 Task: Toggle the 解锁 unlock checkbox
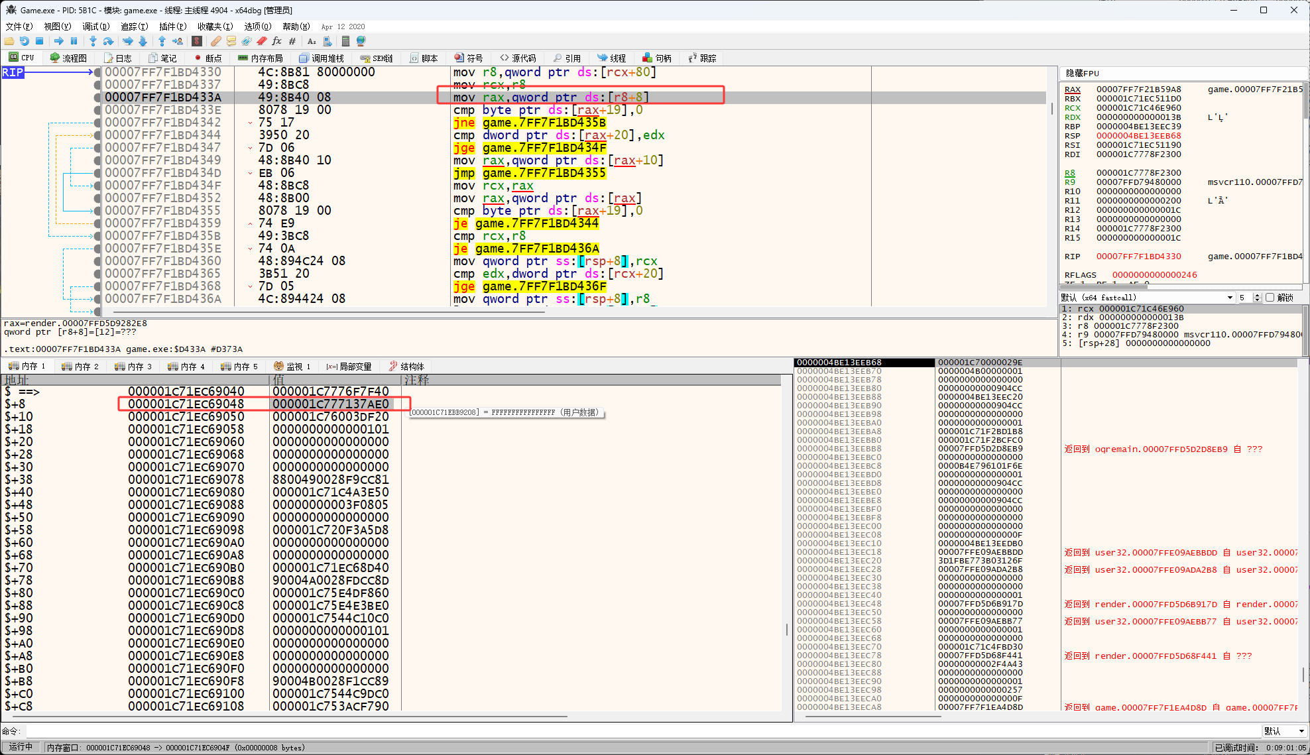(x=1270, y=298)
